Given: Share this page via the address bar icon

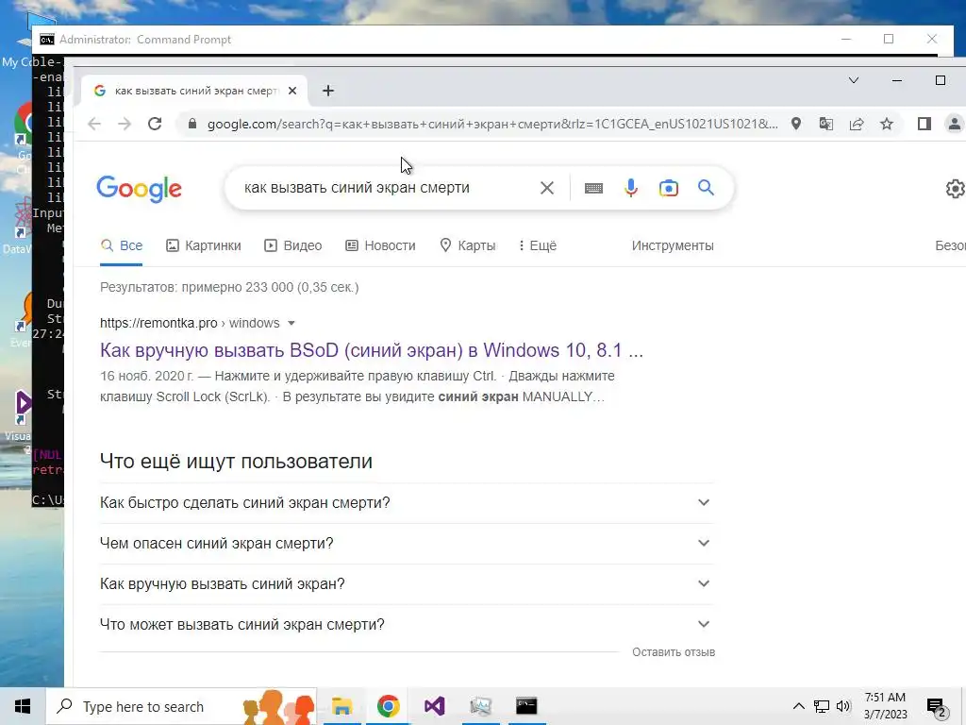Looking at the screenshot, I should pyautogui.click(x=857, y=124).
